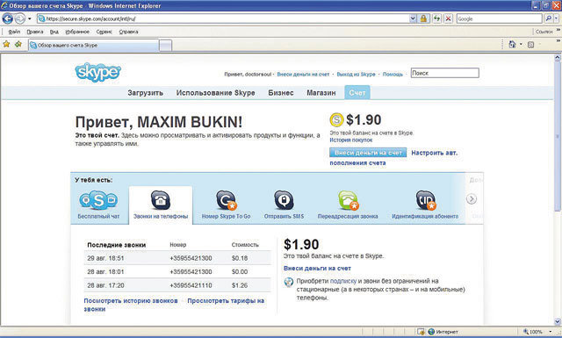Viewport: 562px width, 338px height.
Task: Open the Загрузить navigation item
Action: click(145, 93)
